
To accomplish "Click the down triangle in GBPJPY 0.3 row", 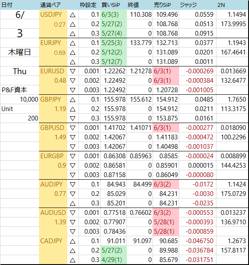I will 72,119.
